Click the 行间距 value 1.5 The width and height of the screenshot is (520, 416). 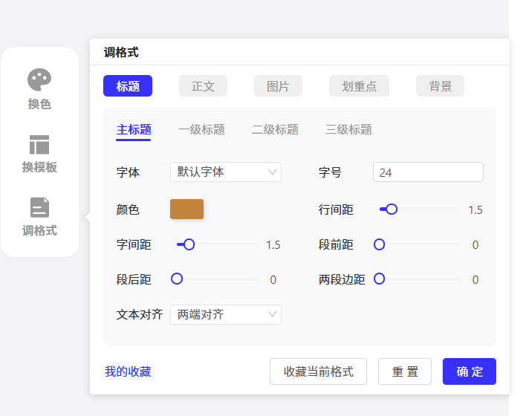point(475,210)
